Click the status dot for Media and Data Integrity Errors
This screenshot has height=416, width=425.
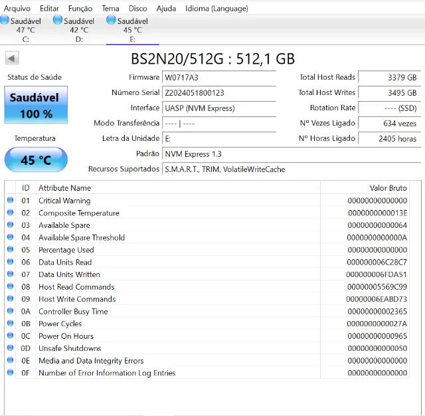[x=11, y=360]
